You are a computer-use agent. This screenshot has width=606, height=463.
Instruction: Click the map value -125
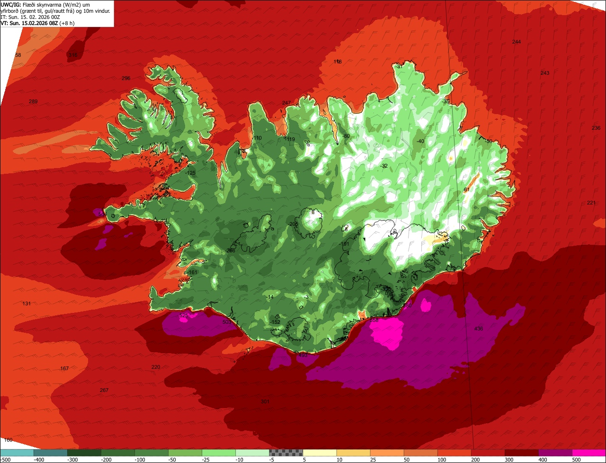[190, 173]
